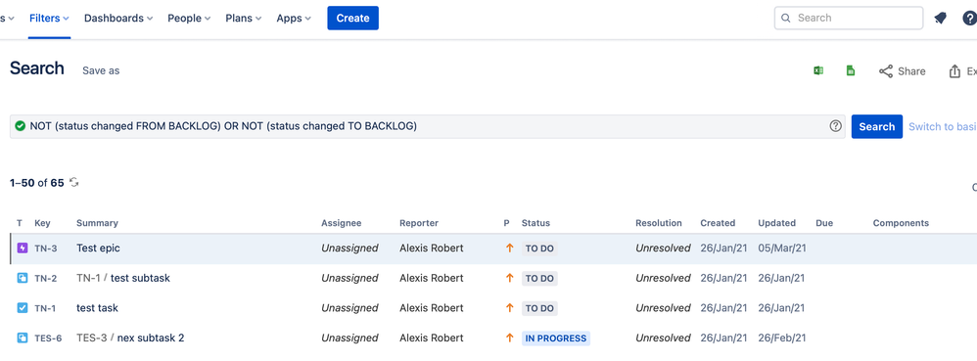Screen dimensions: 977x361
Task: Click the Excel export icon
Action: coord(818,71)
